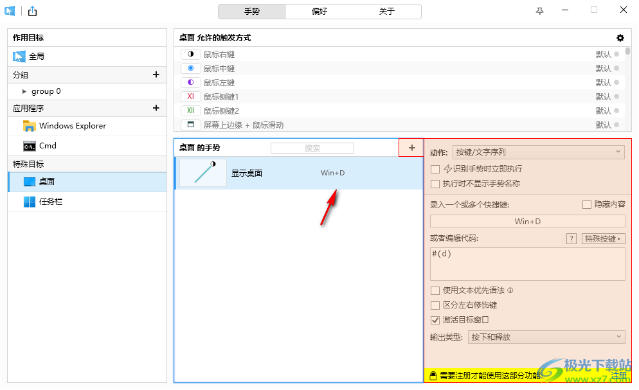Viewport: 639px width, 390px height.
Task: Click the register (注册) link
Action: (x=618, y=375)
